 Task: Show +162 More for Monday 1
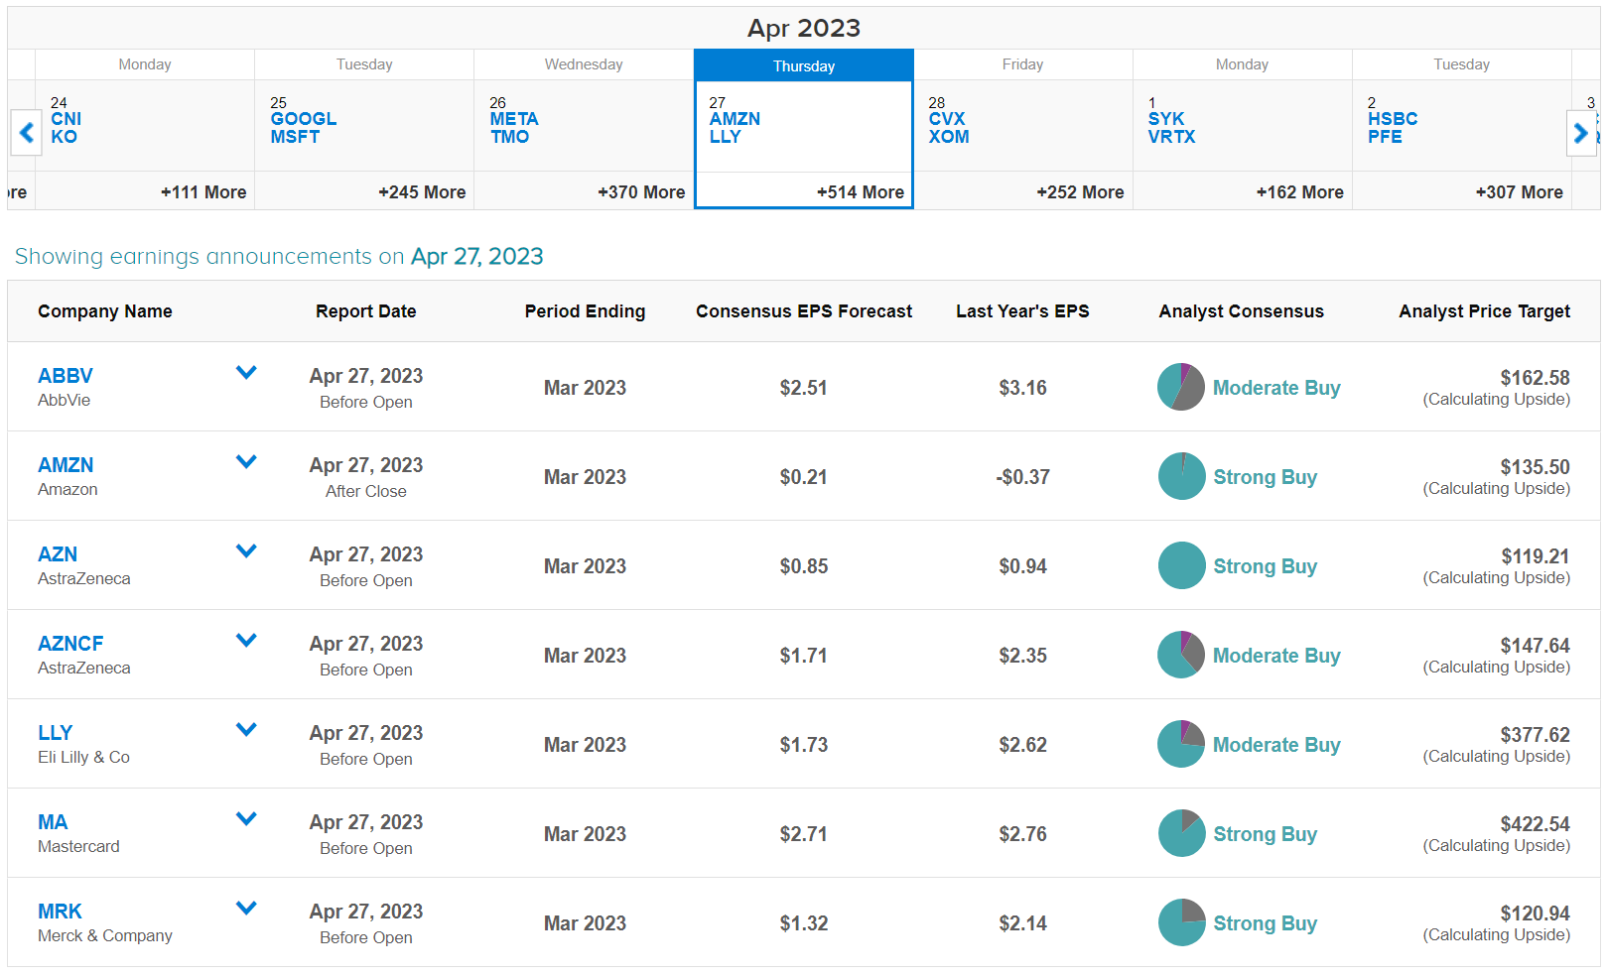[x=1299, y=192]
